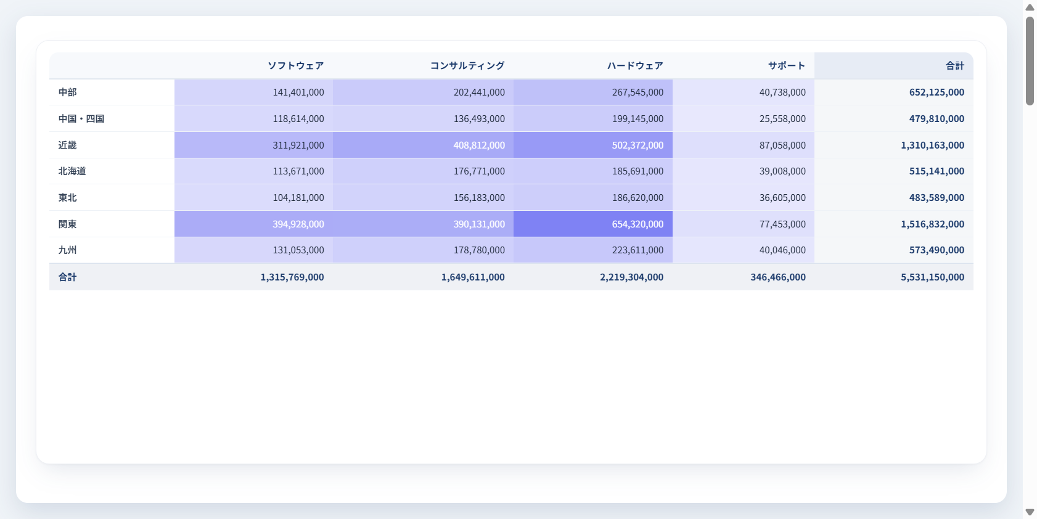Click the scrollbar up arrow
The height and width of the screenshot is (519, 1037).
pos(1030,7)
